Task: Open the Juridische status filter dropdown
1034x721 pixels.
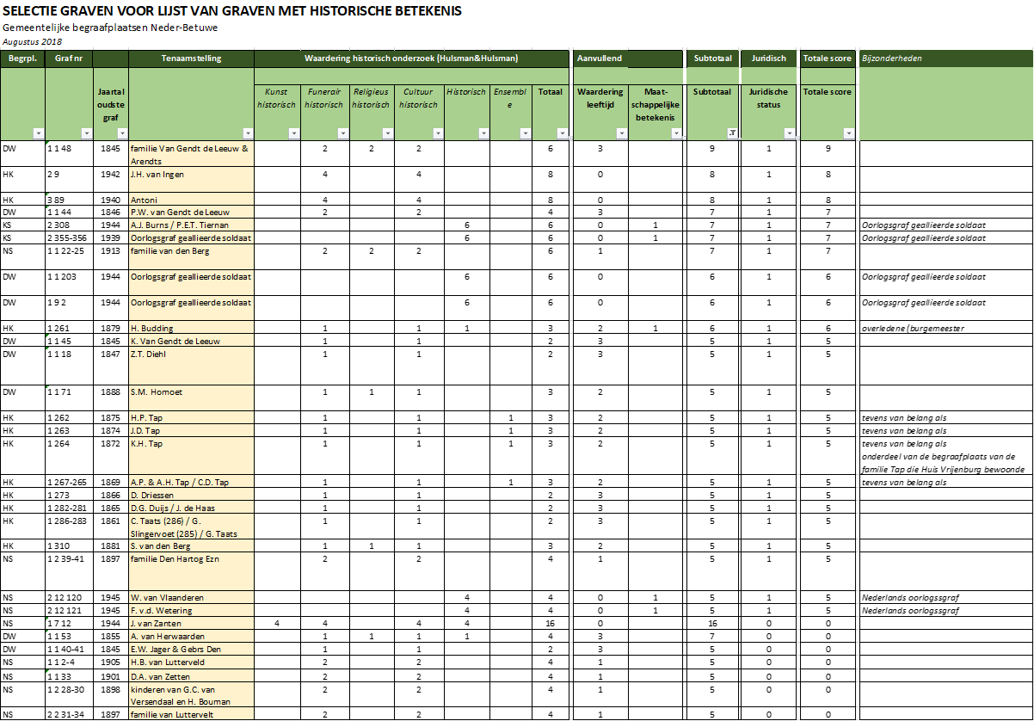Action: [790, 133]
